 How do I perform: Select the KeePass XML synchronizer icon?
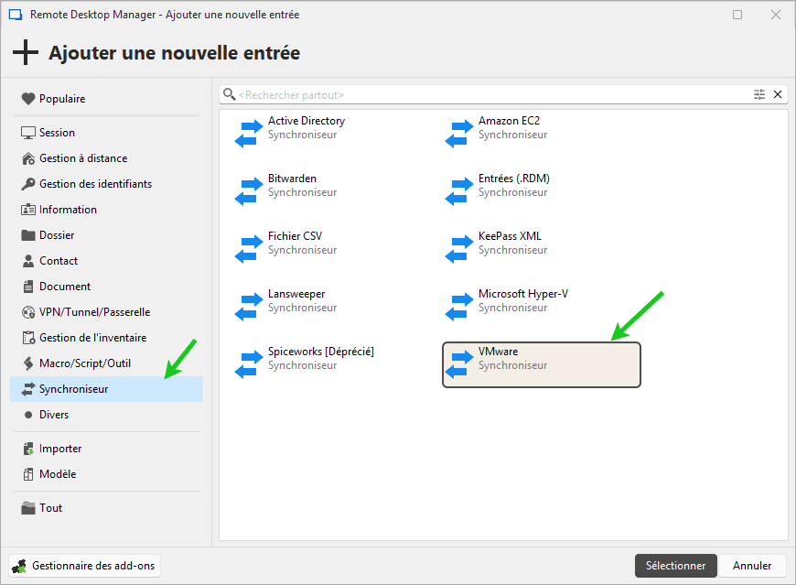(x=458, y=249)
